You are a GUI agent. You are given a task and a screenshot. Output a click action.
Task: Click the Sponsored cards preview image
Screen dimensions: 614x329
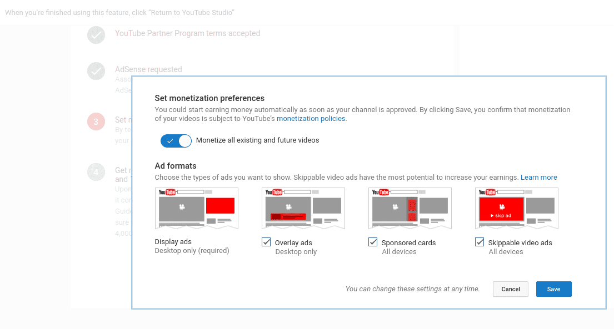(x=410, y=208)
